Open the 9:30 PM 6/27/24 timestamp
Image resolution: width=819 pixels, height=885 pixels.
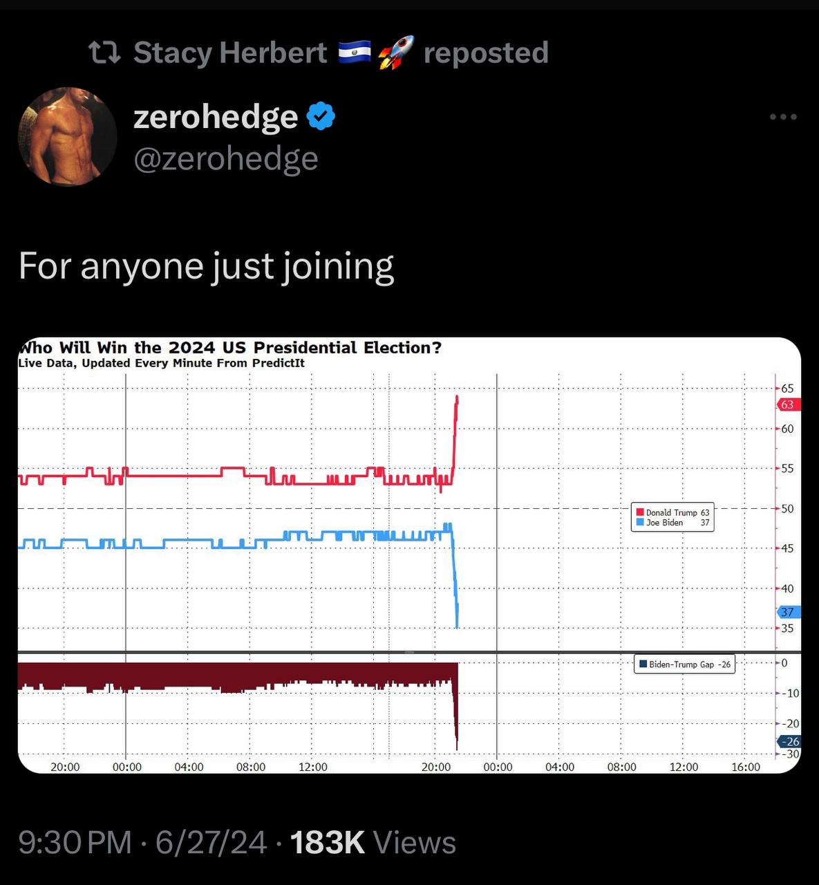click(142, 842)
